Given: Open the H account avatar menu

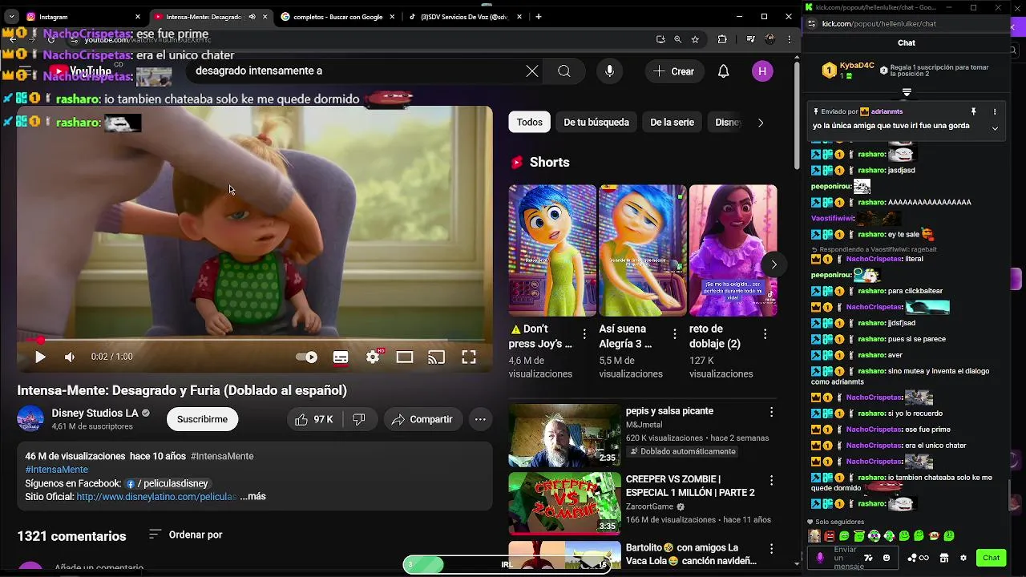Looking at the screenshot, I should point(762,71).
